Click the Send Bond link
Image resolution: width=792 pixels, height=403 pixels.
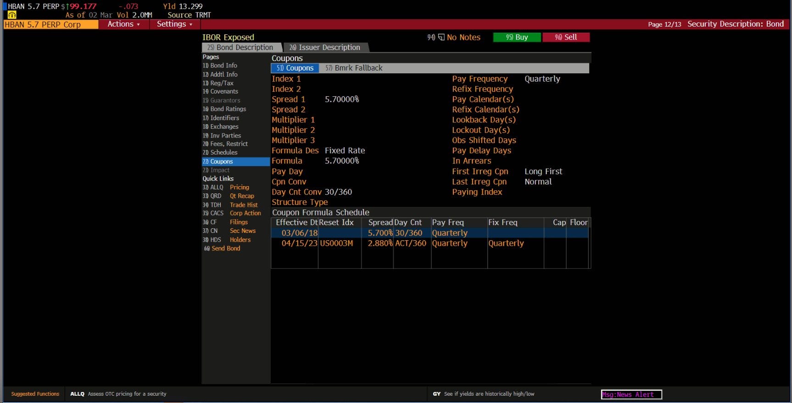click(x=222, y=248)
